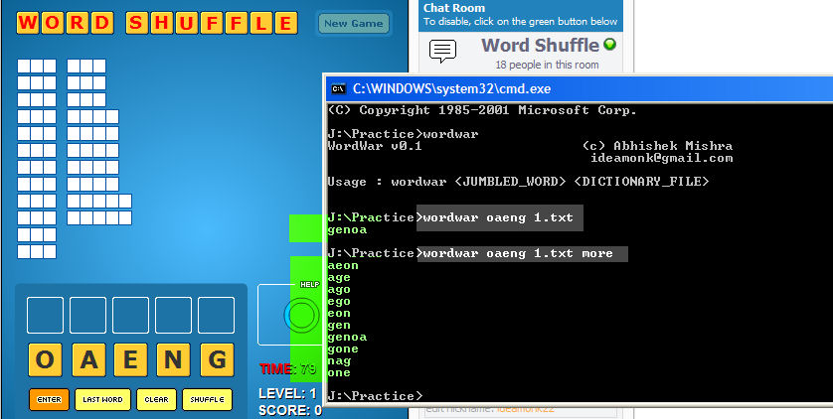Click the round help circle button
Viewport: 833px width, 419px height.
303,315
